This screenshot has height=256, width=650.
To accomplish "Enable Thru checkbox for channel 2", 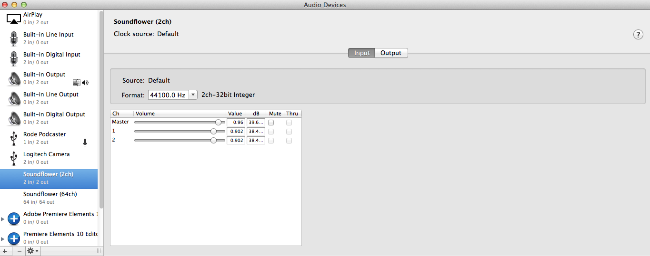I will coord(289,141).
